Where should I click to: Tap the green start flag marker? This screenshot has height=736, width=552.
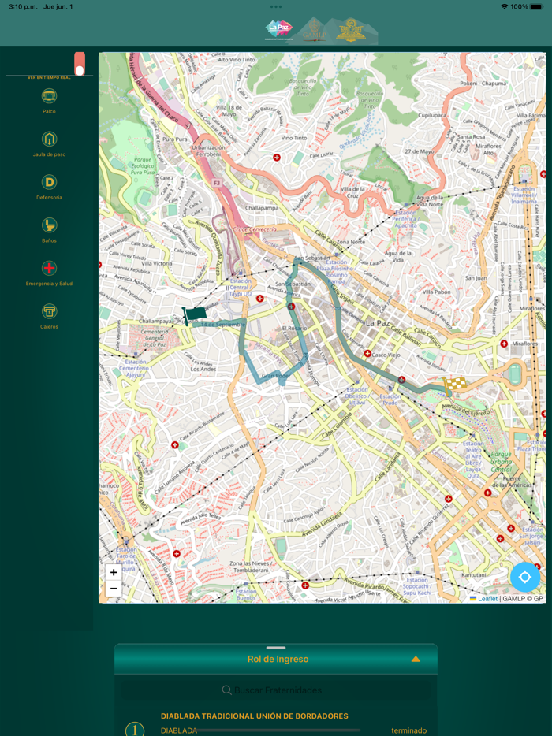tap(193, 314)
